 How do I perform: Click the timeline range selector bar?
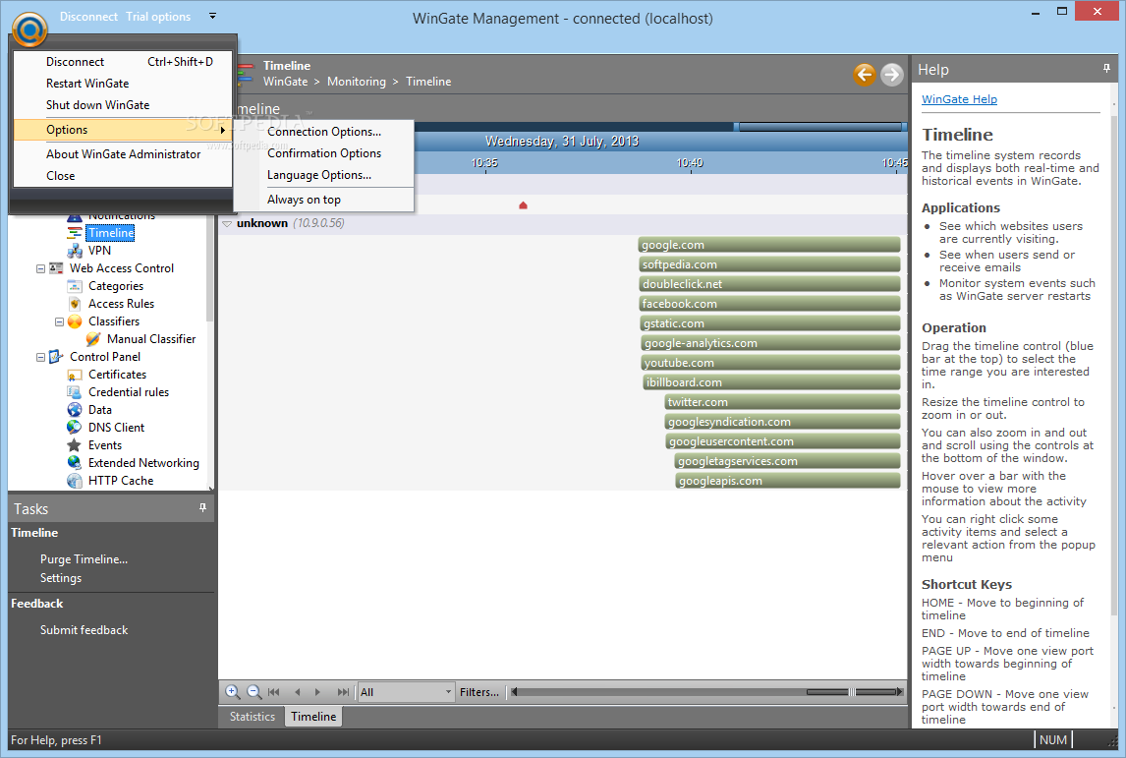pos(819,127)
